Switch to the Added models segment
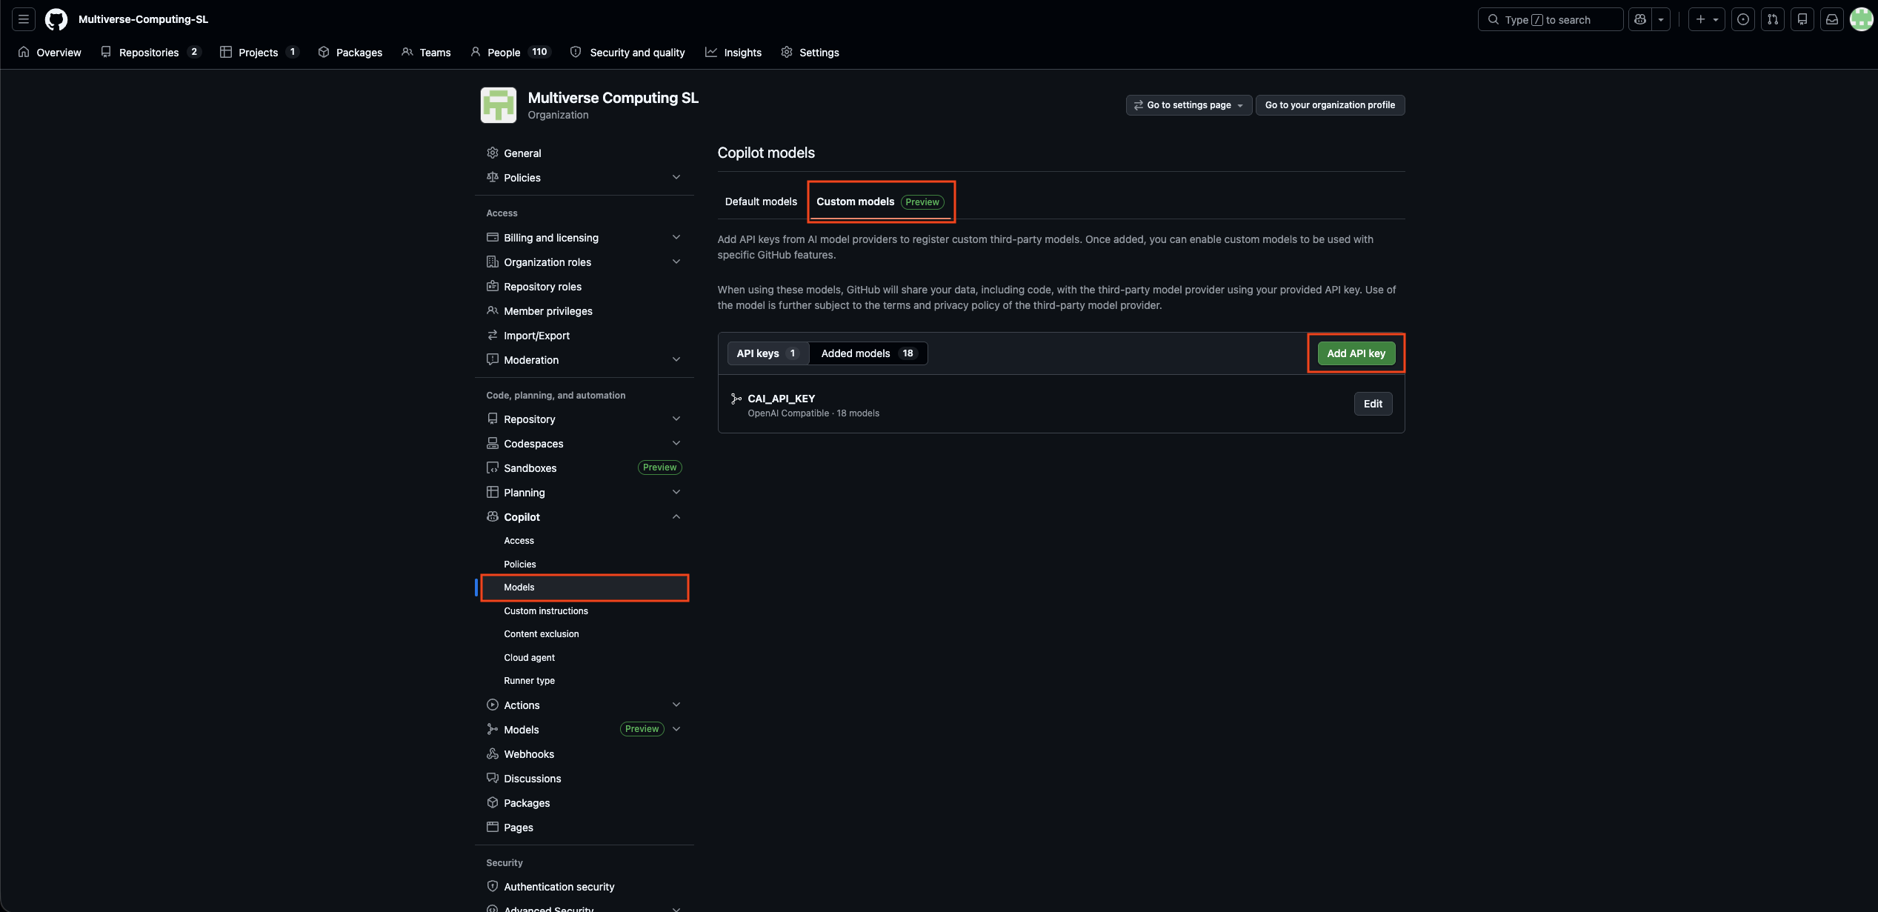1878x912 pixels. pyautogui.click(x=868, y=353)
